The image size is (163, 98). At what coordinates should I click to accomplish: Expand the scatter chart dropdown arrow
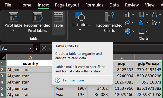tap(147, 31)
